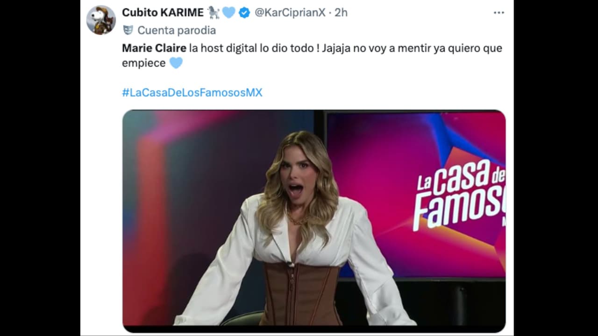Image resolution: width=598 pixels, height=336 pixels.
Task: Click the word Jajaja in the tweet
Action: click(336, 48)
